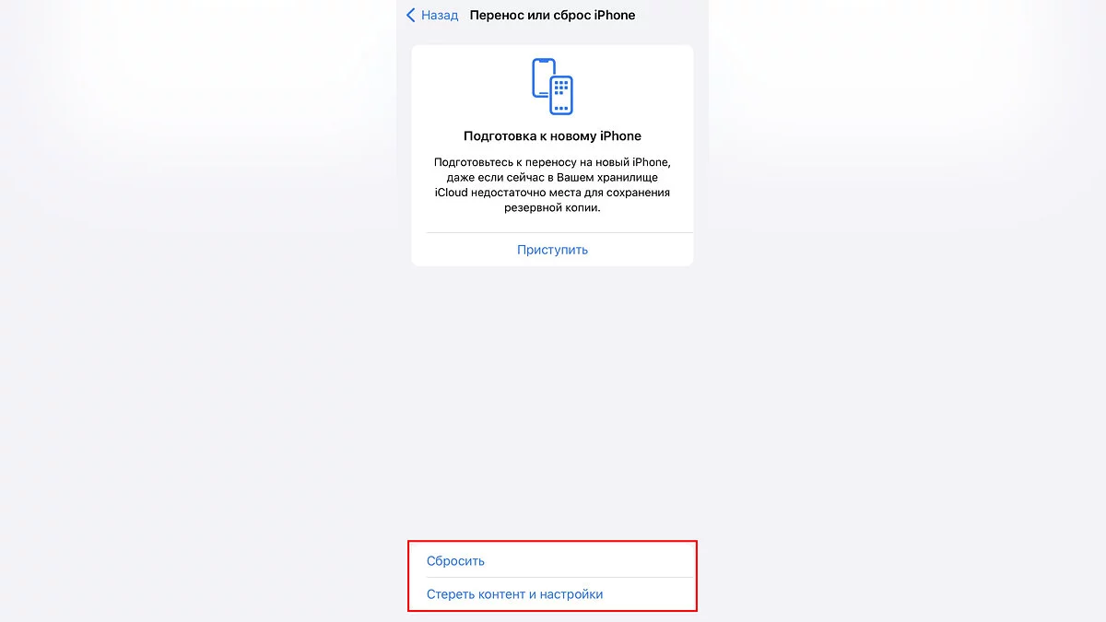Click the front phone with app grid

561,96
